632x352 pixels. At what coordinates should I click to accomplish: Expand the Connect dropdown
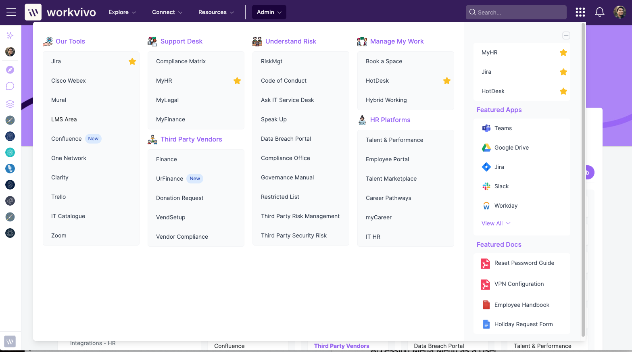pos(167,12)
